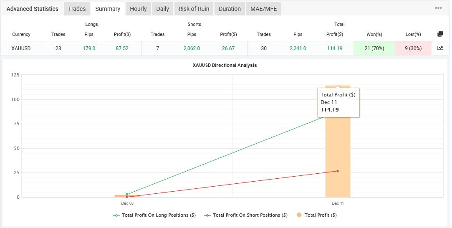This screenshot has width=452, height=228.
Task: Switch to the Trades tab
Action: point(77,9)
